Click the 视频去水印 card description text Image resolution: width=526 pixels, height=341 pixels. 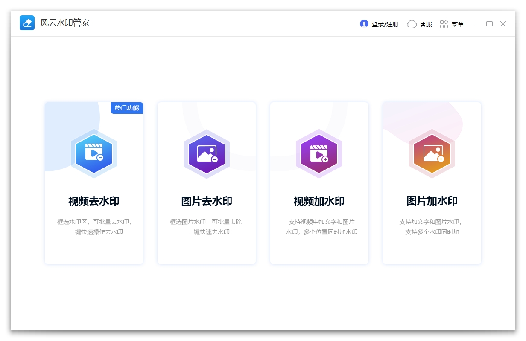[94, 227]
